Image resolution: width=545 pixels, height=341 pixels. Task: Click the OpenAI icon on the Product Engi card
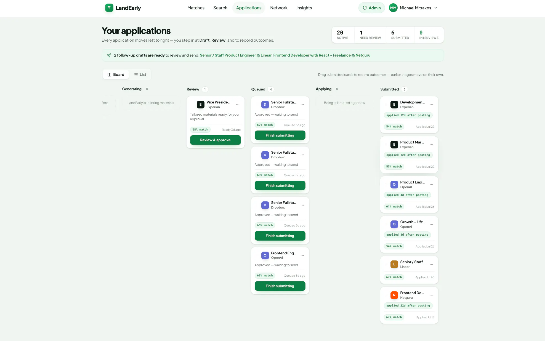pyautogui.click(x=394, y=185)
